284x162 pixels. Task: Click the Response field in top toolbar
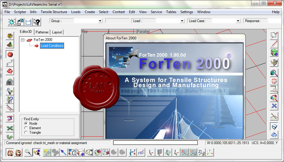[x=275, y=21]
